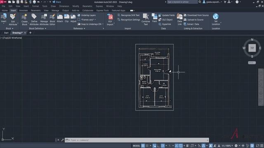Click the TOP face of ViewCube
Screen dimensions: 264x148
(252, 48)
